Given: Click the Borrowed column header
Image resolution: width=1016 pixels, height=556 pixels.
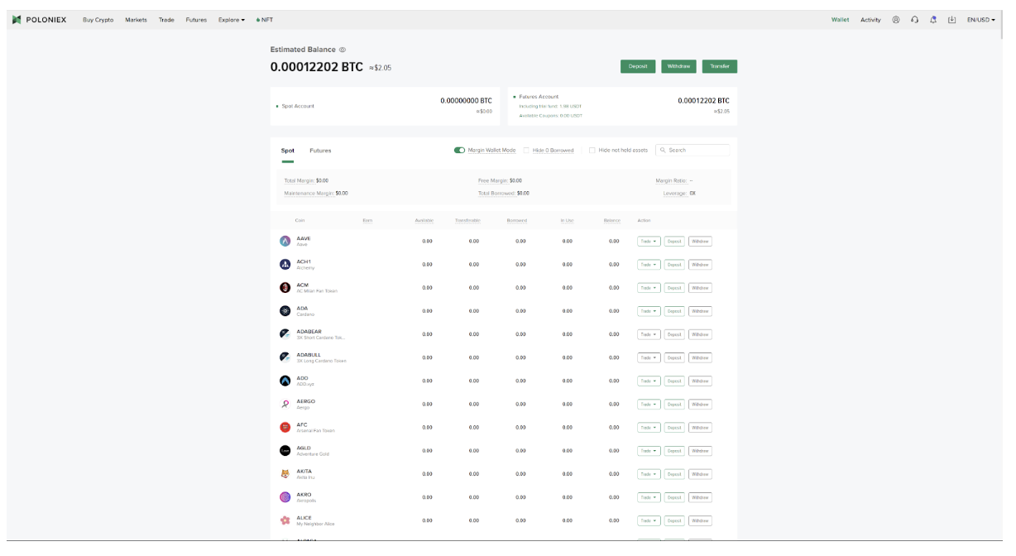Looking at the screenshot, I should point(517,220).
